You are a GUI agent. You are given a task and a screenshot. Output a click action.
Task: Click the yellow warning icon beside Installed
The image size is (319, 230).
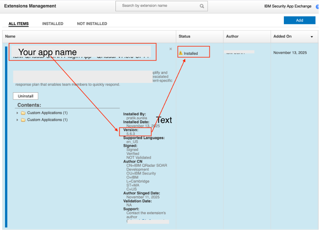[x=181, y=53]
